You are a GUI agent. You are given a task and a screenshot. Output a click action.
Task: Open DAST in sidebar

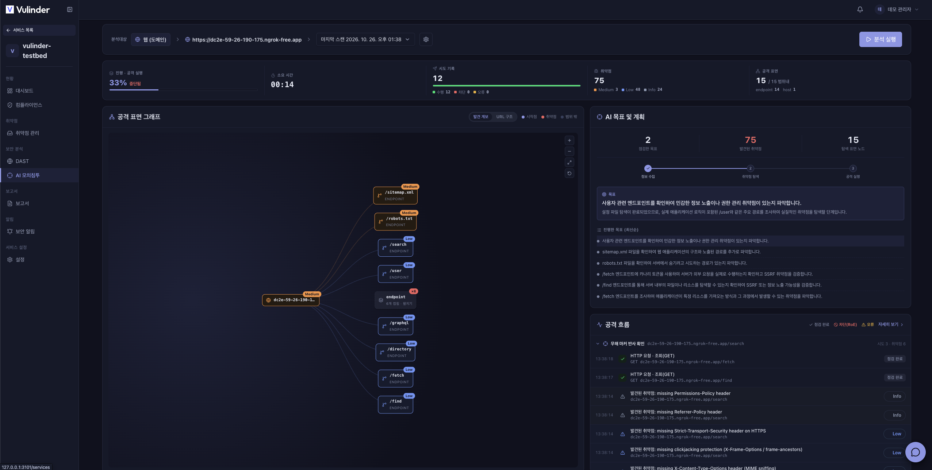[39, 161]
